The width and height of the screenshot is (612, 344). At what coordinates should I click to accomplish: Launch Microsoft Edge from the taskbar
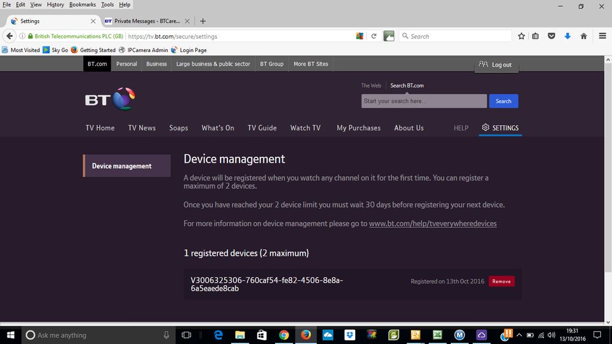tap(218, 335)
